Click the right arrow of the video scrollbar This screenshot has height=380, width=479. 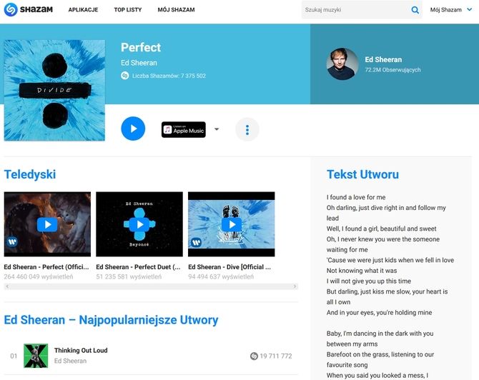295,286
